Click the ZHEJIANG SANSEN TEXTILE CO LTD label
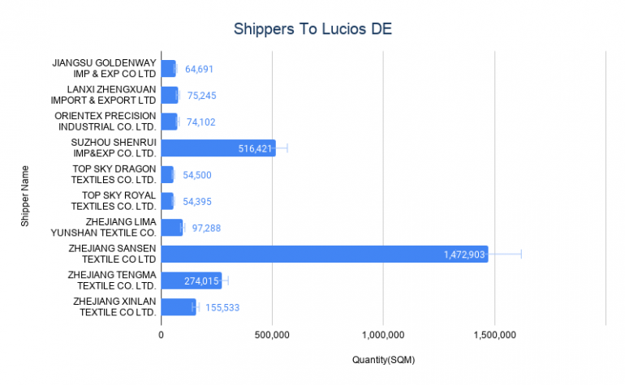 point(112,254)
